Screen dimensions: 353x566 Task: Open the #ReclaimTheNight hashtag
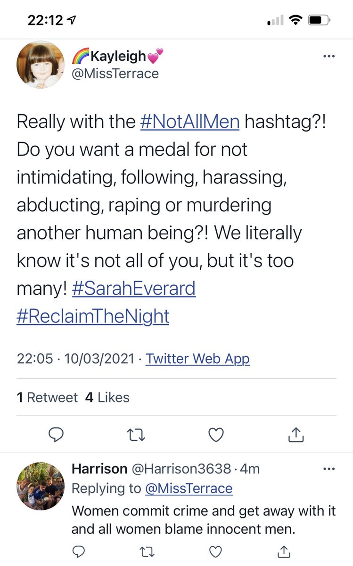click(x=93, y=316)
